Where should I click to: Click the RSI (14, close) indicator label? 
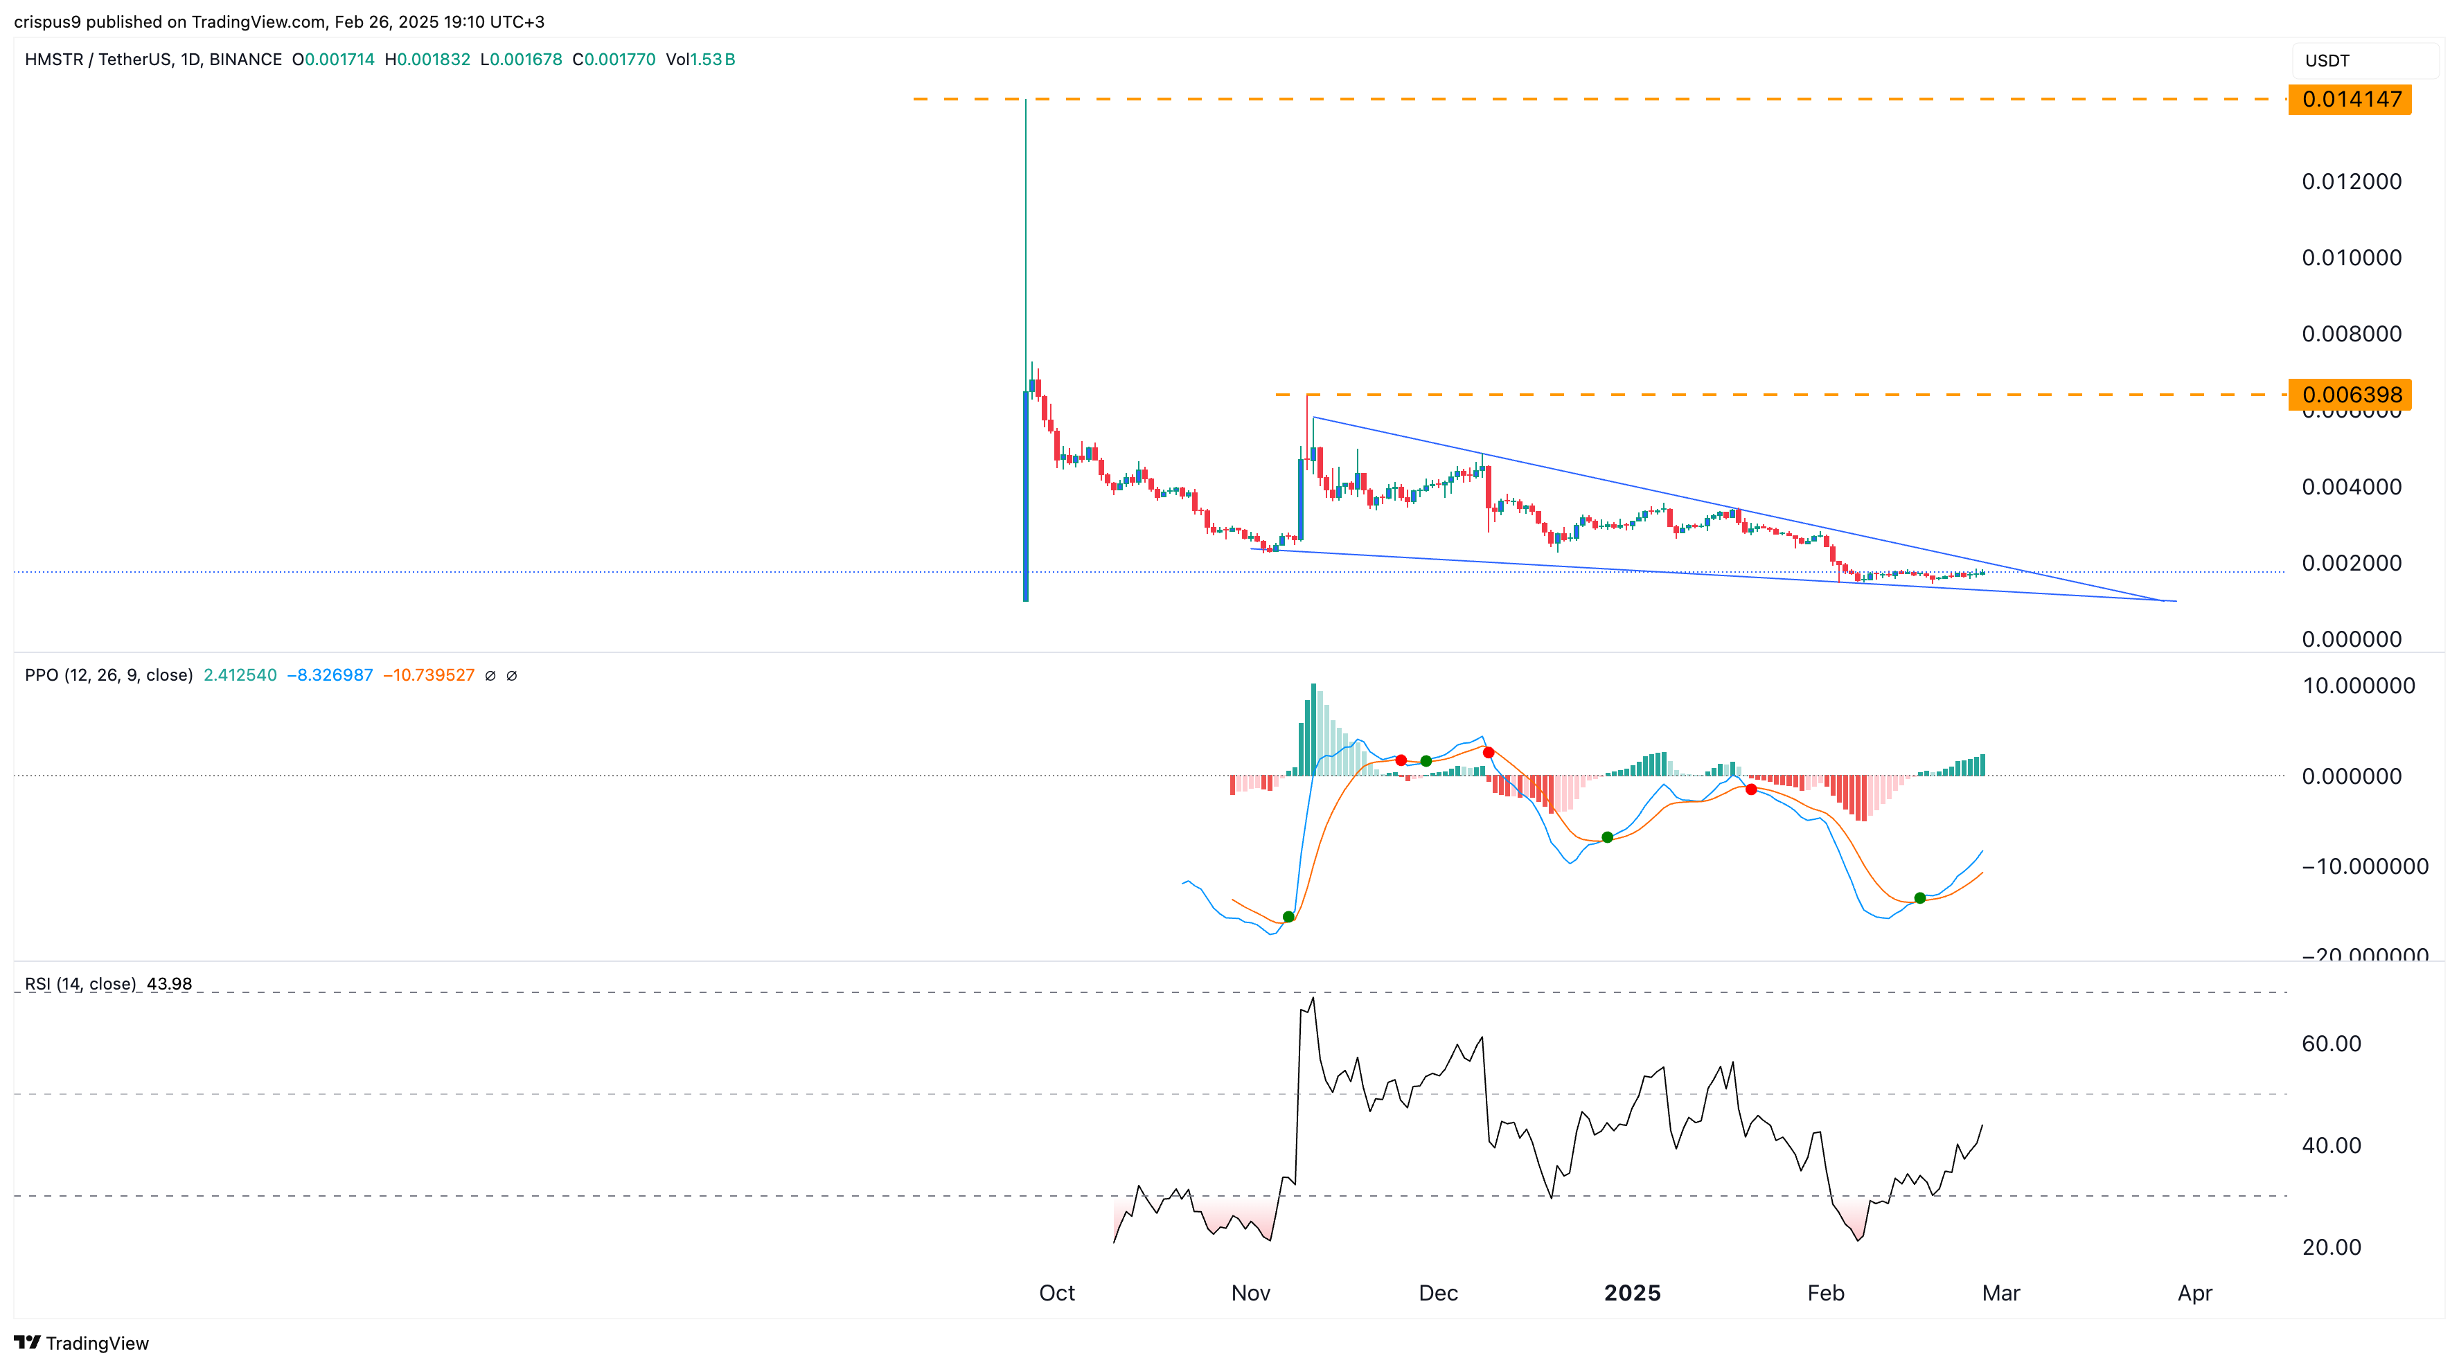click(x=80, y=983)
